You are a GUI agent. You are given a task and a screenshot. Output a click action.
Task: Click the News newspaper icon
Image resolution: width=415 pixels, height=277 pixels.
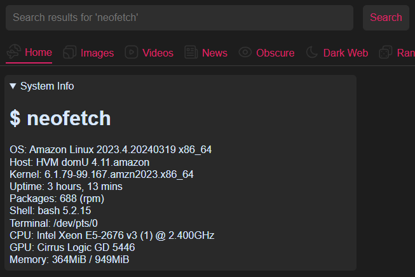(x=191, y=53)
